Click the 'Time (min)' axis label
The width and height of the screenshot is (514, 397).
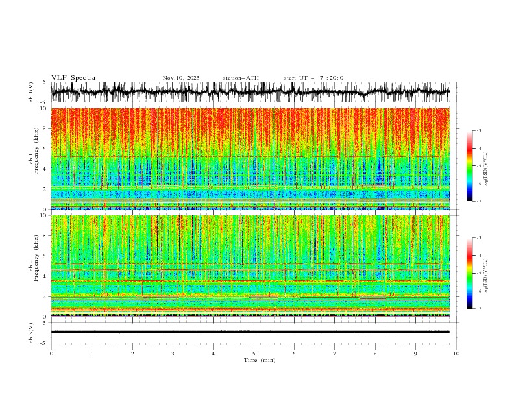click(x=260, y=360)
